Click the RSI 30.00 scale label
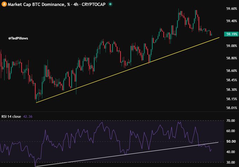This screenshot has height=167, width=239. pos(231,162)
